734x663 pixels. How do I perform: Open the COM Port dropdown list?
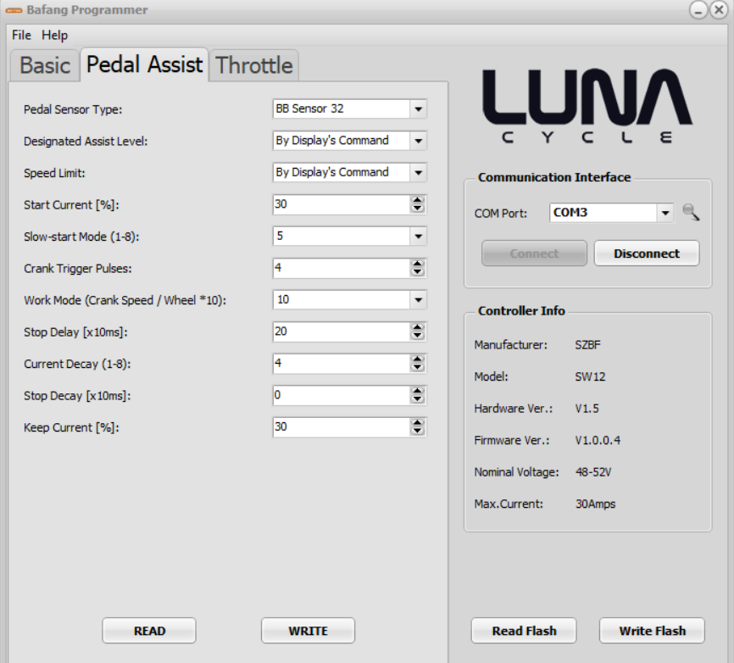coord(665,213)
